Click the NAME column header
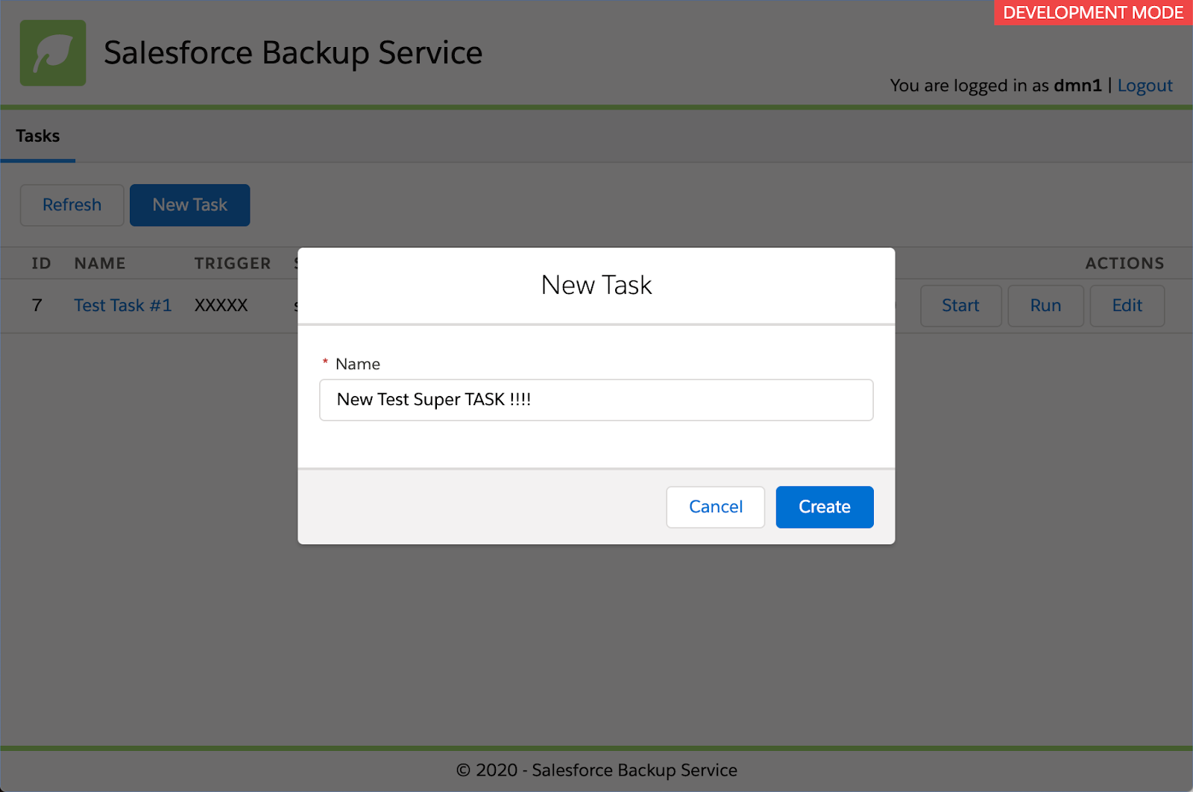This screenshot has height=792, width=1193. pos(100,263)
